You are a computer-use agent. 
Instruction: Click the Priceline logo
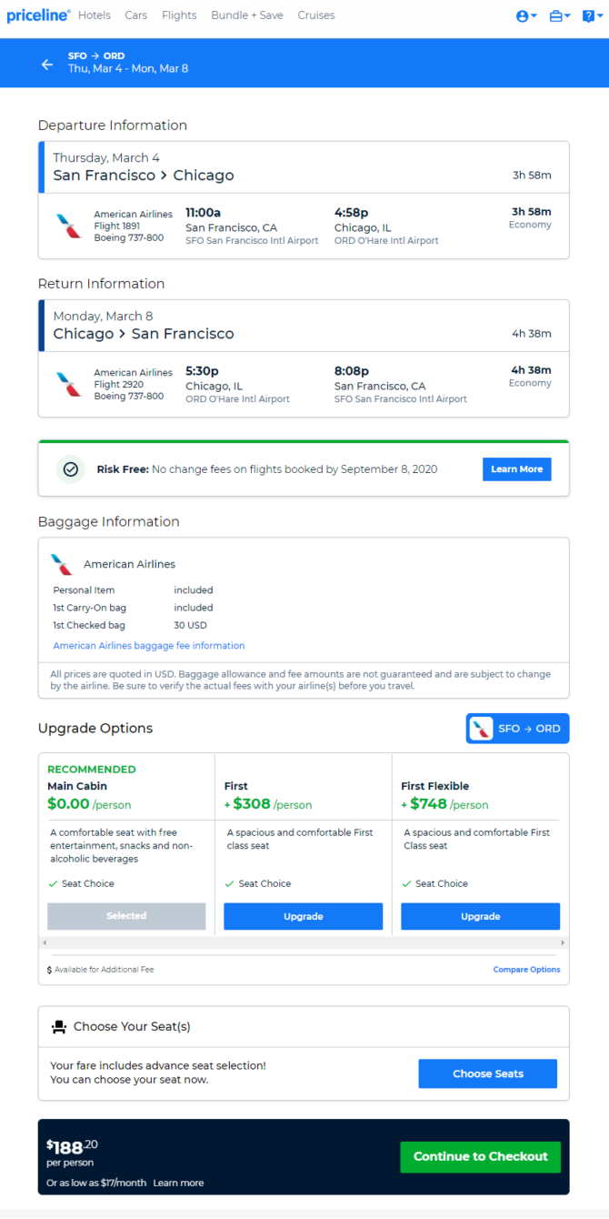(x=38, y=15)
